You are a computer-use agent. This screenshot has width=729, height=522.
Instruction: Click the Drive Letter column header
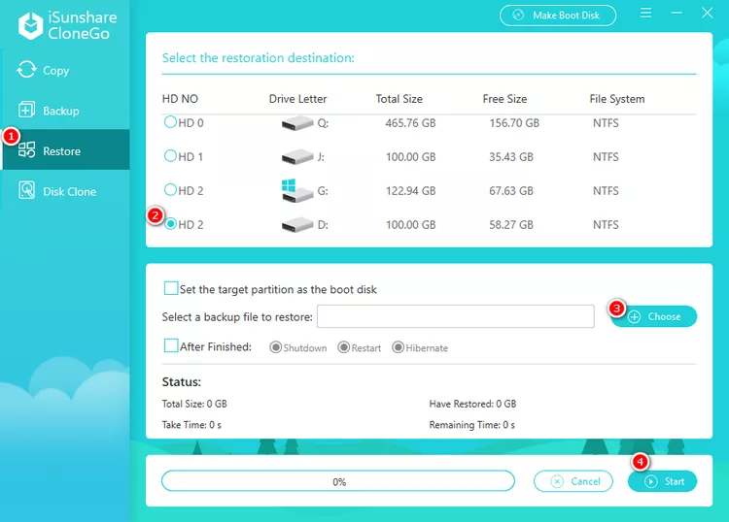(297, 99)
